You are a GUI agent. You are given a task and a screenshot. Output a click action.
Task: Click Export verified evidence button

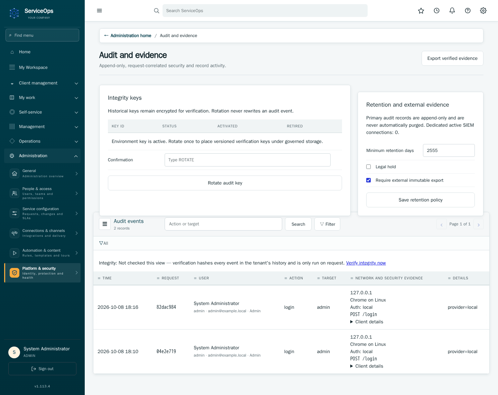(x=452, y=59)
